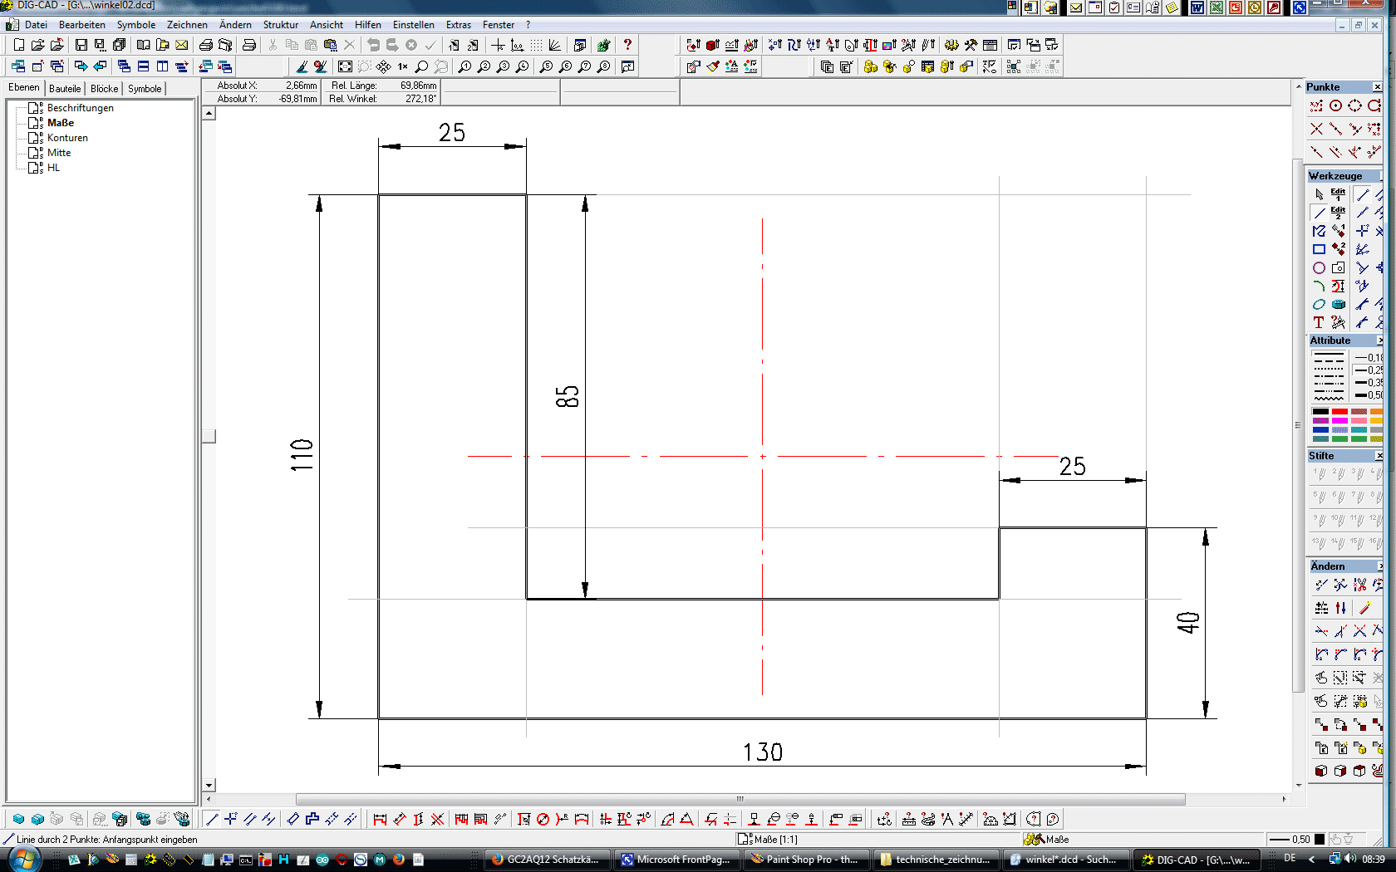Image resolution: width=1396 pixels, height=872 pixels.
Task: Activate stored zoom view 1
Action: pos(465,66)
